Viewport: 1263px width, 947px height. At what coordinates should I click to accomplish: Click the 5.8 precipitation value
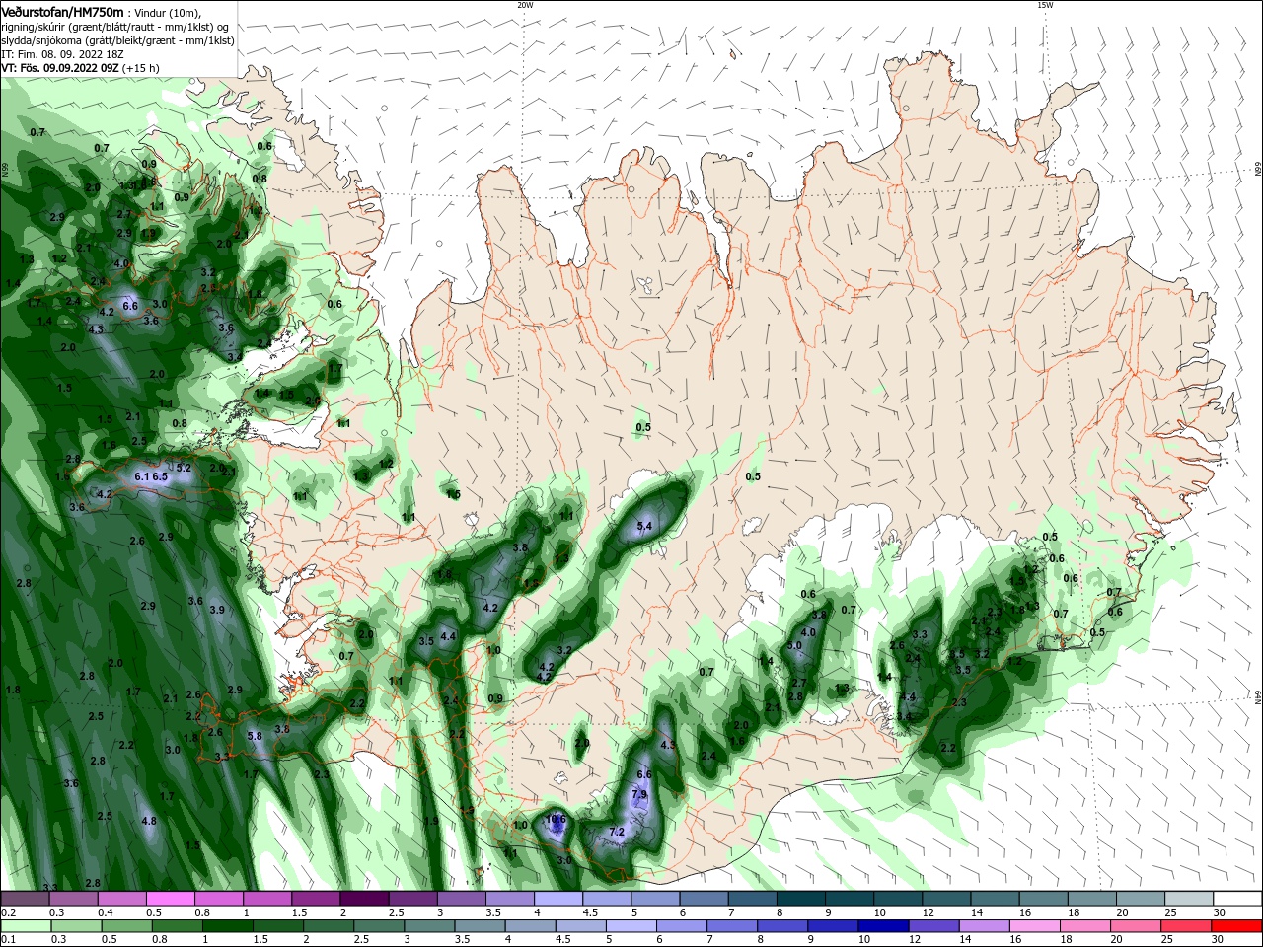(255, 736)
